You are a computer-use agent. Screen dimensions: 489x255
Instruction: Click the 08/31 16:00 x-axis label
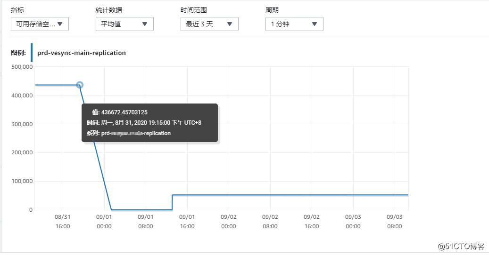(63, 222)
